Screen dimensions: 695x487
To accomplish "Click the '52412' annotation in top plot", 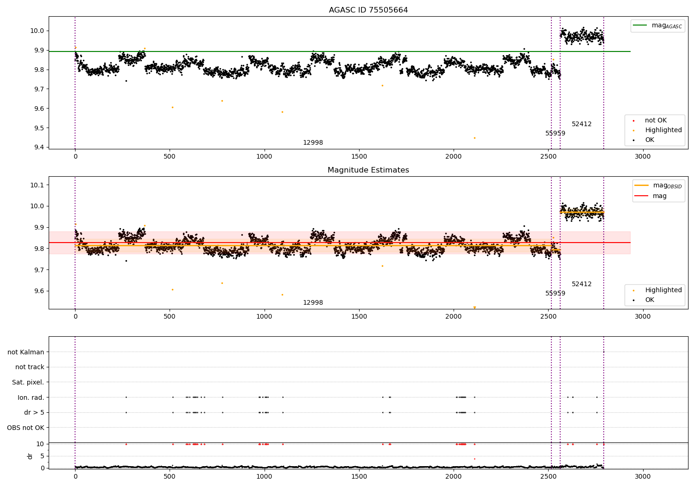I will coord(581,124).
